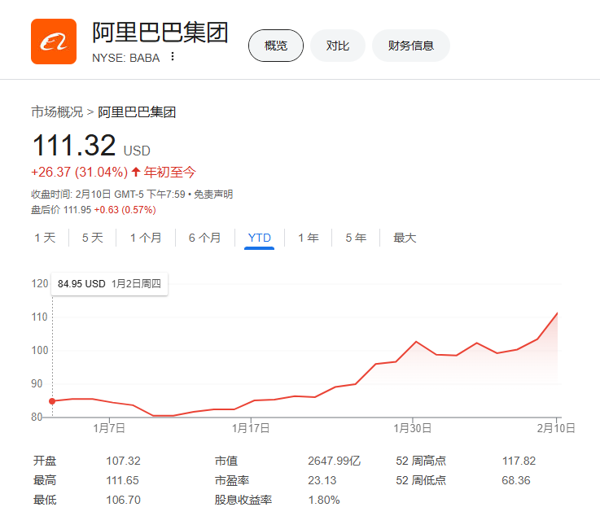Select the 最大 maximum range
600x516 pixels.
point(405,238)
